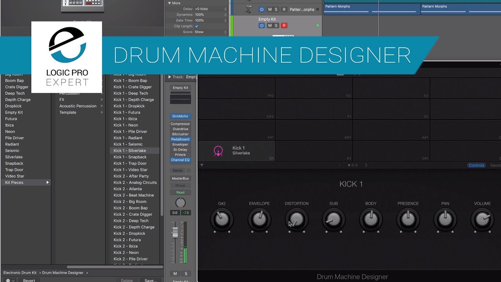The image size is (501, 282).
Task: Click the Kick 1 SUB knob
Action: [333, 219]
